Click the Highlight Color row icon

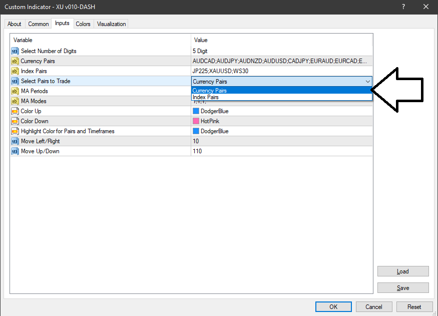pyautogui.click(x=15, y=131)
